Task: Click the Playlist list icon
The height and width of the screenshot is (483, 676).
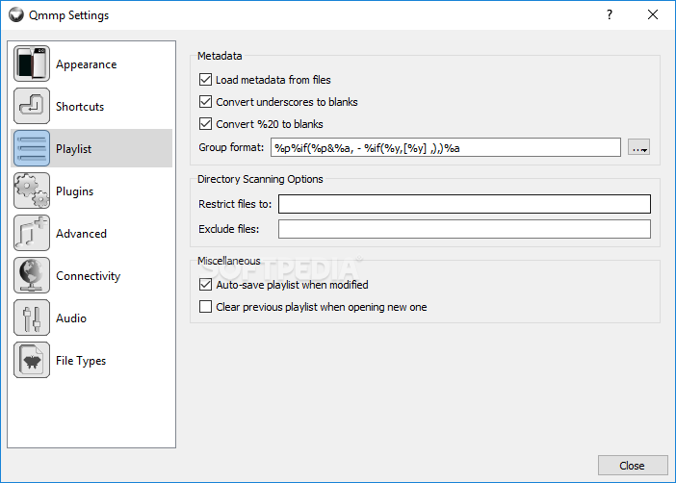Action: pyautogui.click(x=32, y=148)
